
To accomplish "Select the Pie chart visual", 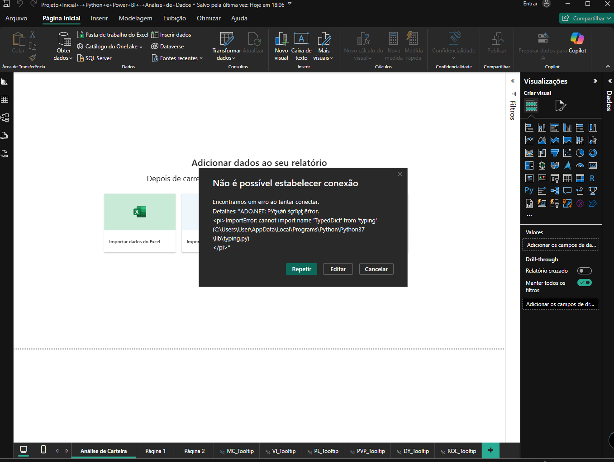I will point(580,153).
